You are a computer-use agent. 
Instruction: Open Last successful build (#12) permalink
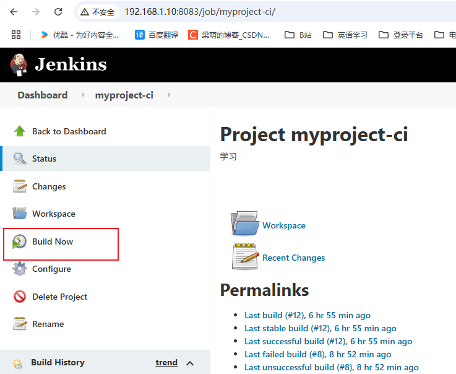pyautogui.click(x=328, y=341)
